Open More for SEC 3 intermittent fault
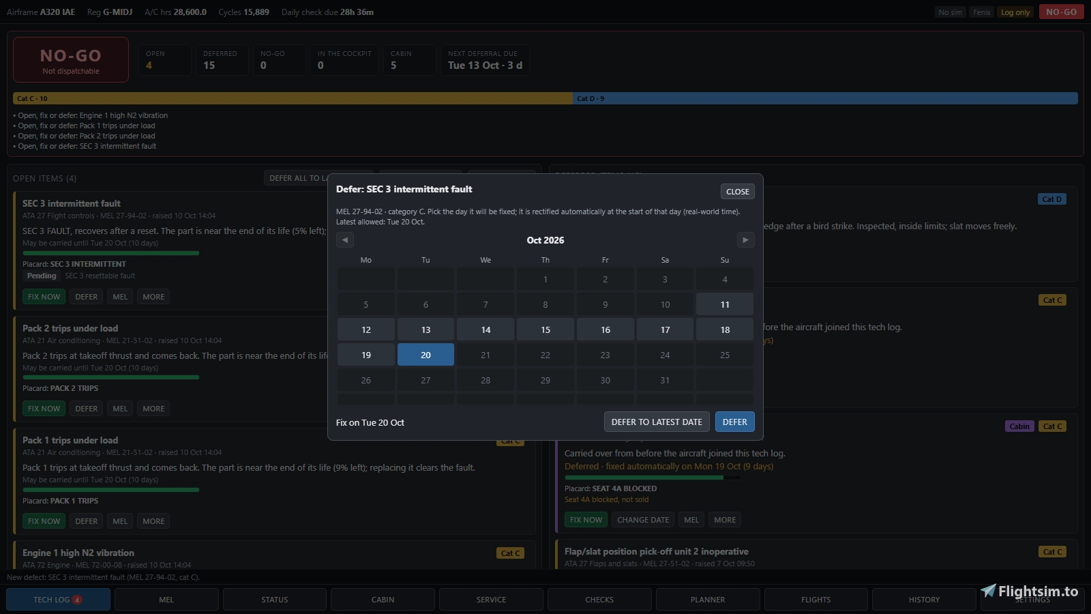1091x614 pixels. 153,297
